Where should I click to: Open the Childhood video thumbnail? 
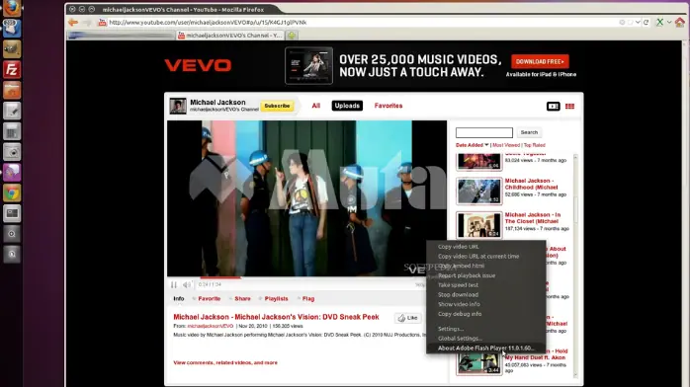point(478,192)
